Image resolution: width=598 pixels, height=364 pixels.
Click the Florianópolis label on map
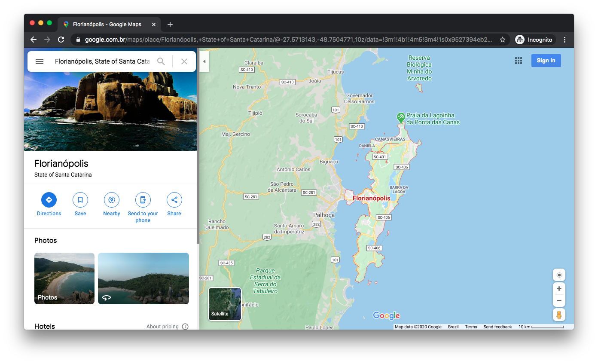(372, 198)
